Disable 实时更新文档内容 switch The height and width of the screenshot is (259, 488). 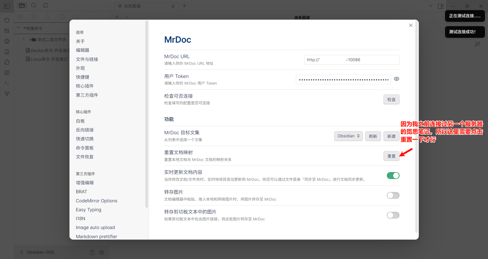[393, 175]
